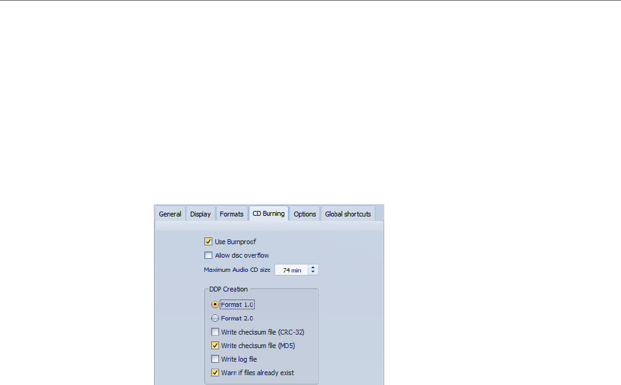
Task: Decrease Maximum Audio CD size with down arrow
Action: (313, 272)
